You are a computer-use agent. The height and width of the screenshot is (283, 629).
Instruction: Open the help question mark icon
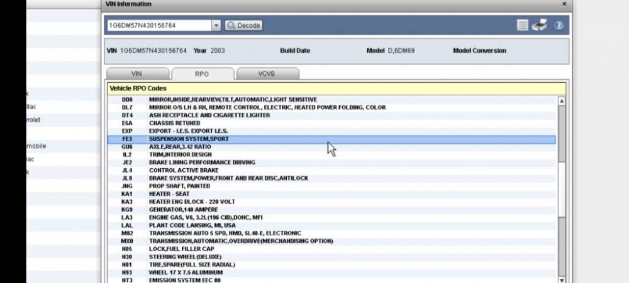coord(558,25)
